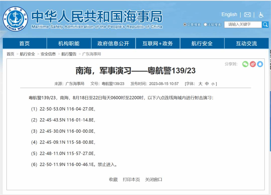Open the 互动交流 navigation tab
The width and height of the screenshot is (271, 195).
click(247, 43)
